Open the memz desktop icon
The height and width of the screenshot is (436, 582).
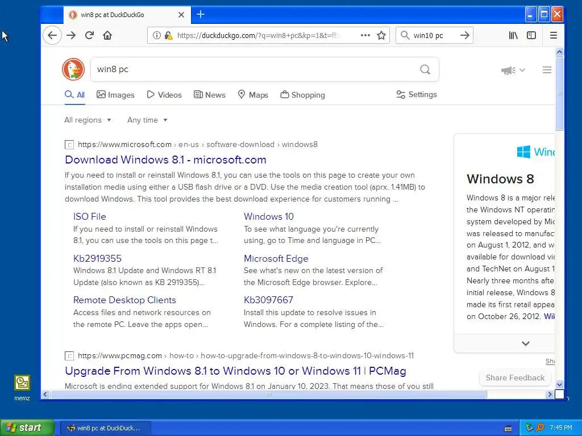22,388
